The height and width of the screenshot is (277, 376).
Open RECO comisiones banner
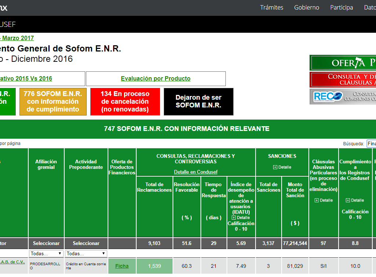[x=343, y=97]
